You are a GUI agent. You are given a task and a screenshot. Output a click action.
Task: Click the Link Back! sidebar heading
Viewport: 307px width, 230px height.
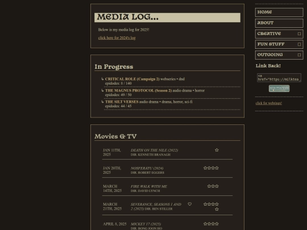268,66
